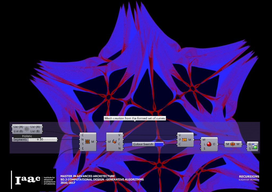This screenshot has width=272, height=192.
Task: Click the Custom Preview component icon
Action: pos(255,146)
